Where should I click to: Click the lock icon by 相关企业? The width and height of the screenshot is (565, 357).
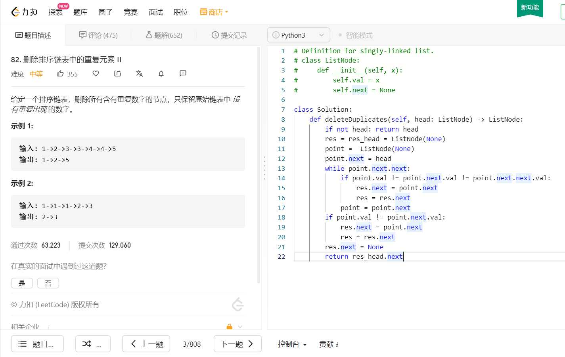click(x=229, y=326)
